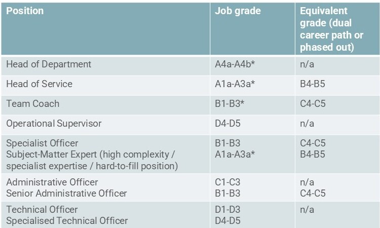The image size is (380, 228).
Task: Select the Head of Department cell
Action: pos(105,65)
